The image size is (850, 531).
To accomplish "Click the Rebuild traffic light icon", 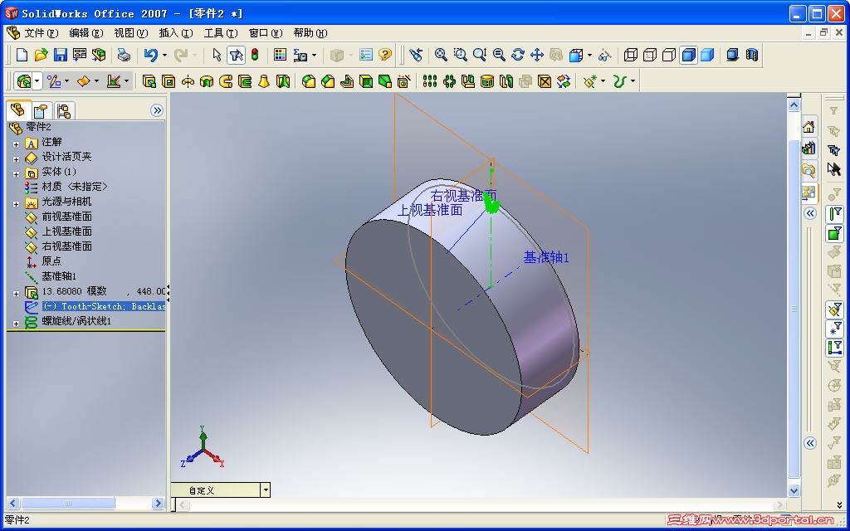I will click(255, 55).
